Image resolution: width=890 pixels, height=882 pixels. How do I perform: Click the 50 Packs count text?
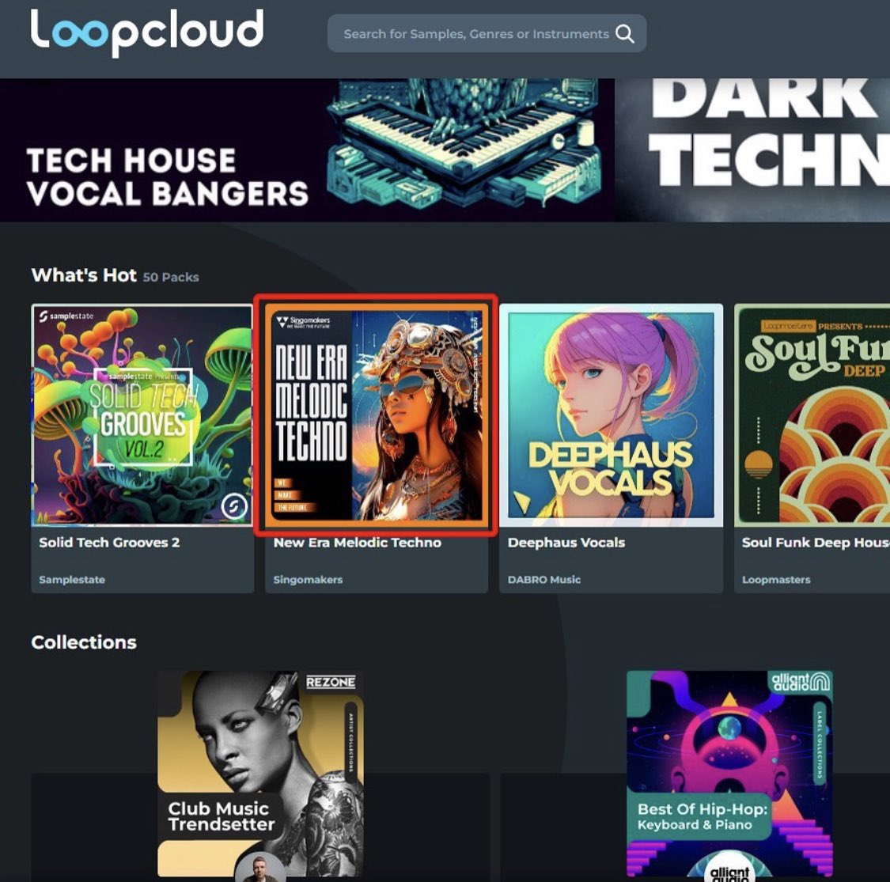coord(171,277)
